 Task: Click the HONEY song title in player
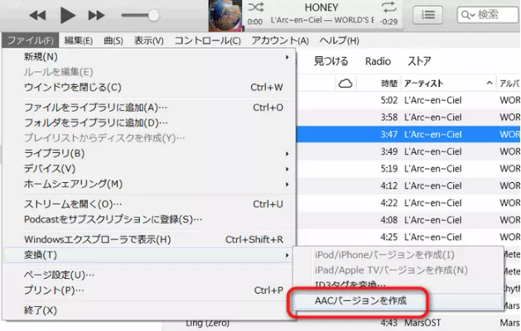tap(321, 7)
